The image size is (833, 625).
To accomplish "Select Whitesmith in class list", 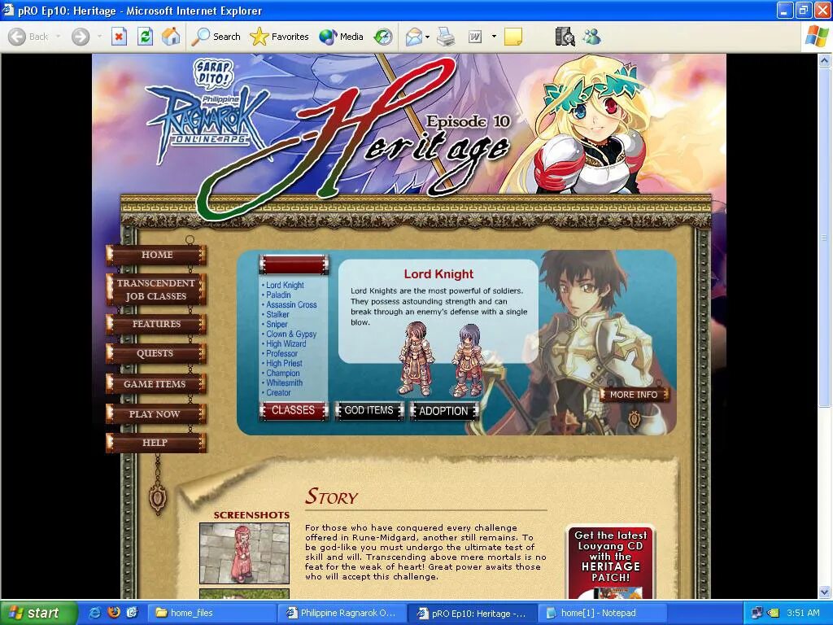I will [284, 382].
